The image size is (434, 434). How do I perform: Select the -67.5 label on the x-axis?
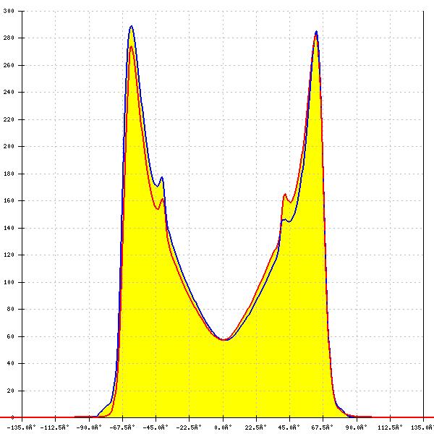122,427
